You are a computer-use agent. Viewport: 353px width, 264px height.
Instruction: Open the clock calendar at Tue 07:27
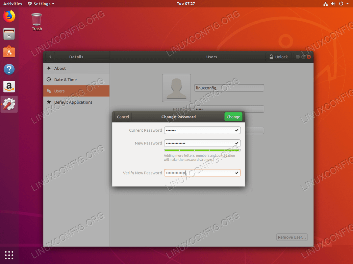186,4
